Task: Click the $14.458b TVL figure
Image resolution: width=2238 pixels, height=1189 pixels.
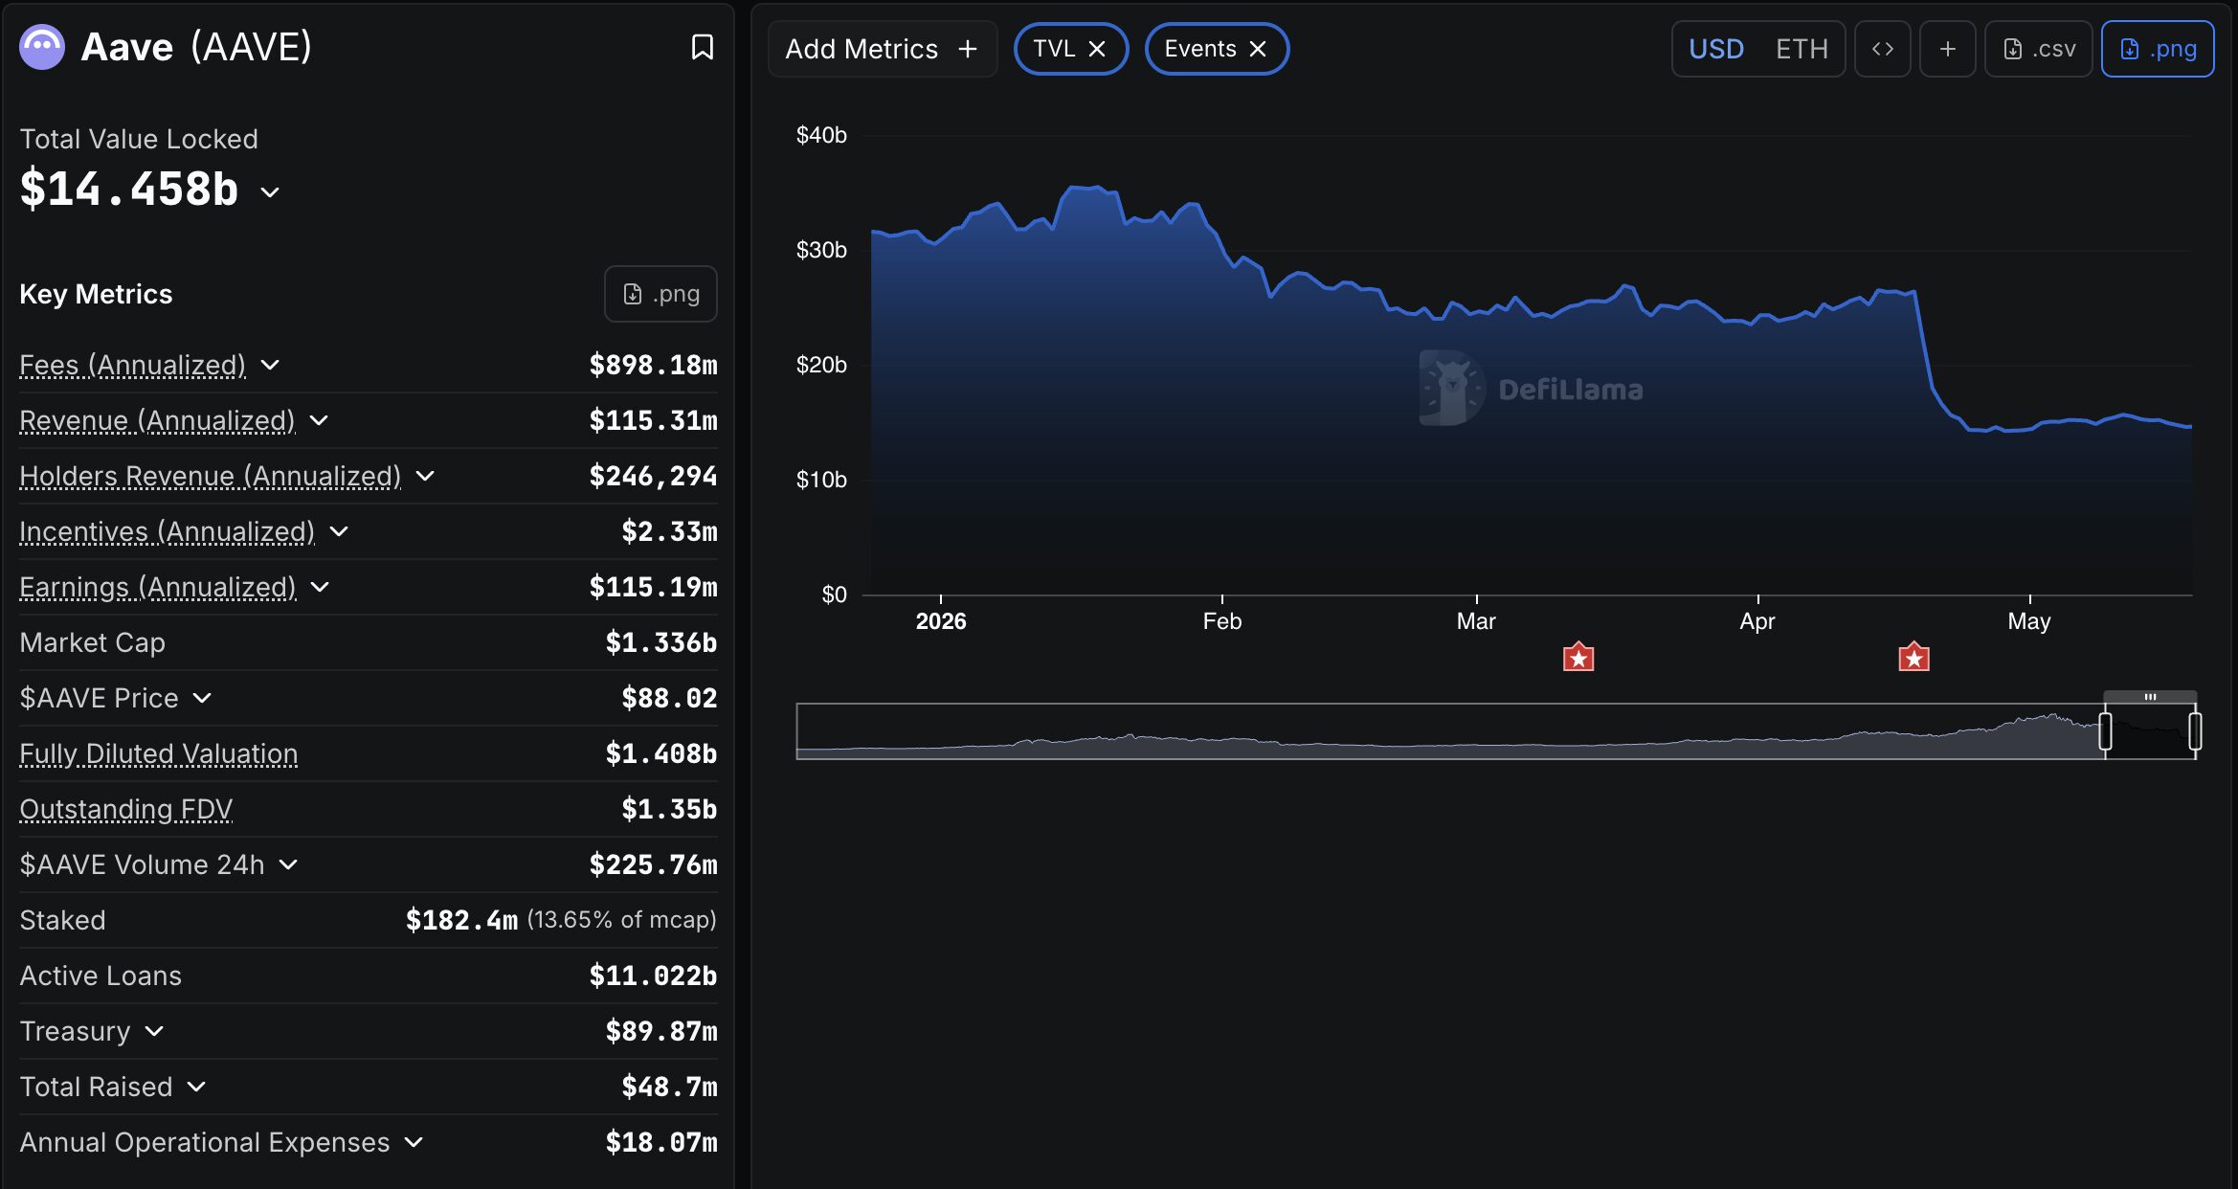Action: (129, 189)
